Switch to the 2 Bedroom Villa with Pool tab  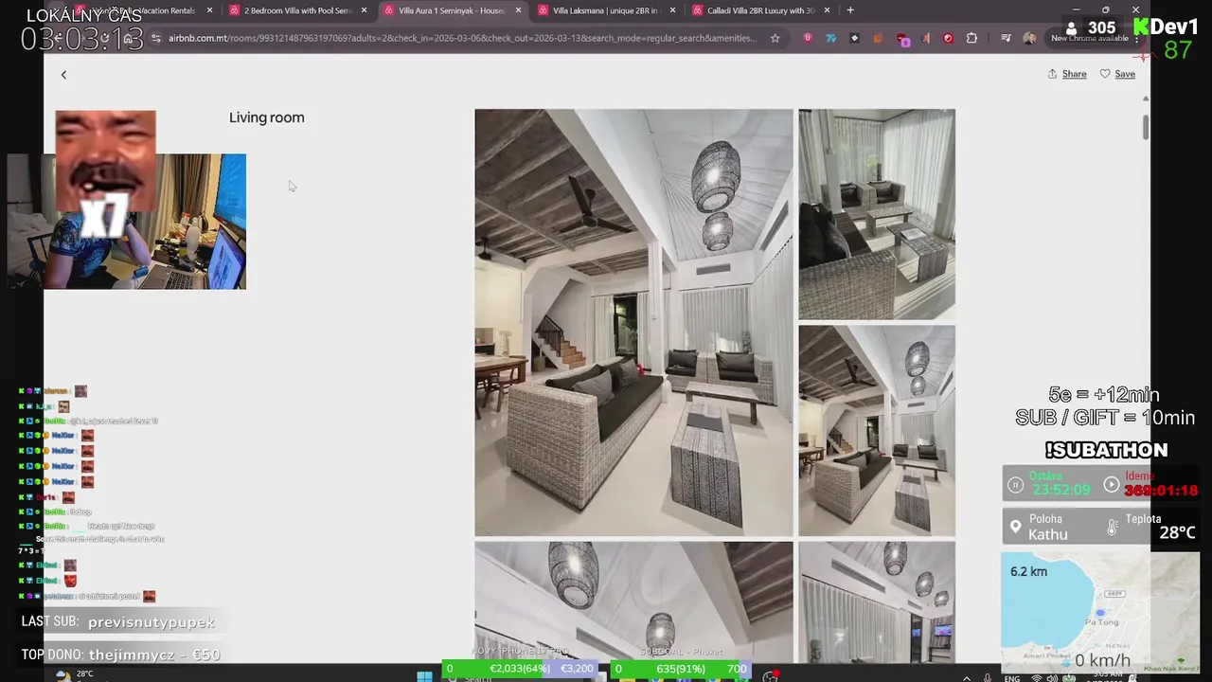click(x=297, y=10)
